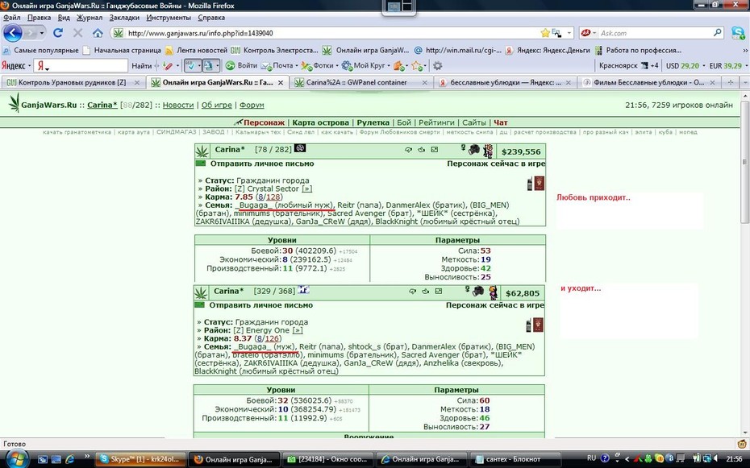
Task: Click the passport icon in the Energy One profile
Action: 538,325
